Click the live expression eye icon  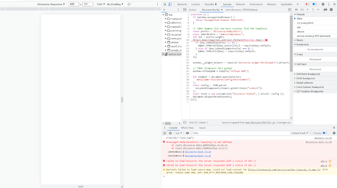(188, 133)
